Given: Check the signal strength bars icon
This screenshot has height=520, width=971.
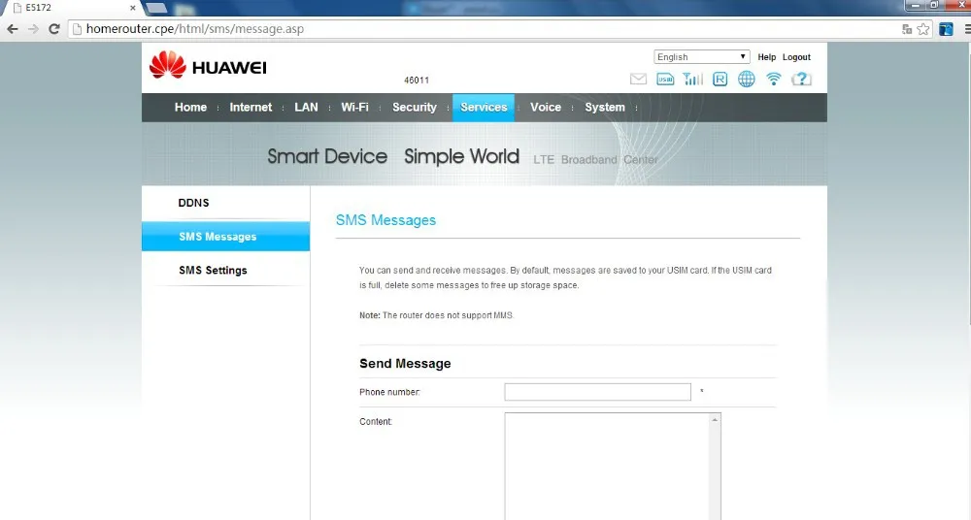Looking at the screenshot, I should click(692, 79).
